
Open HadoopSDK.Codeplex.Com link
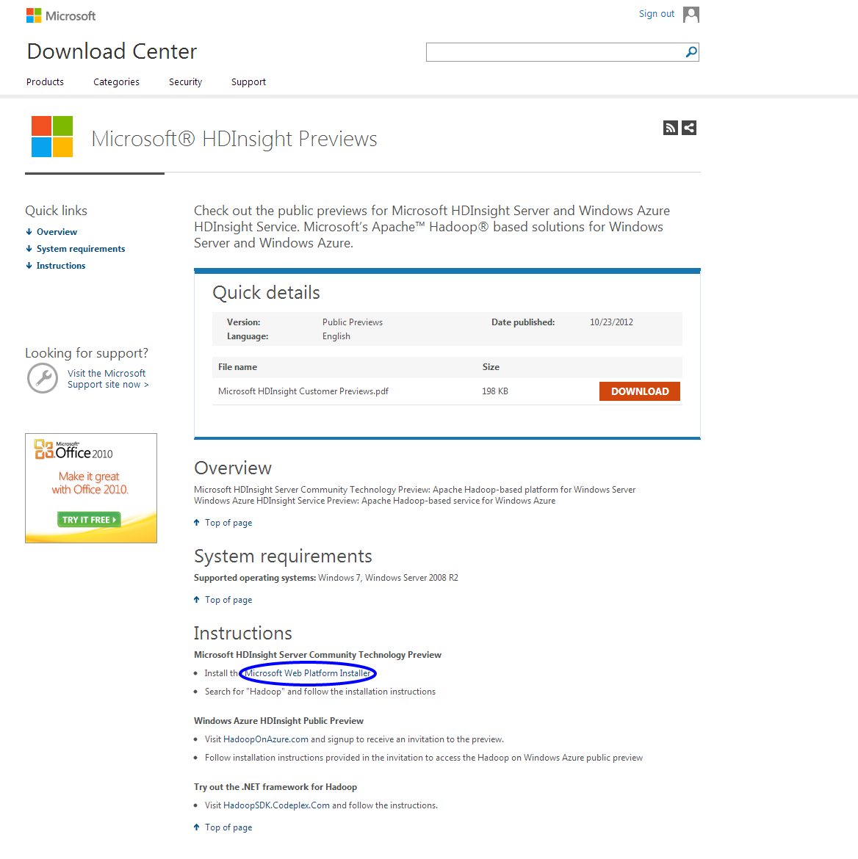[x=276, y=805]
